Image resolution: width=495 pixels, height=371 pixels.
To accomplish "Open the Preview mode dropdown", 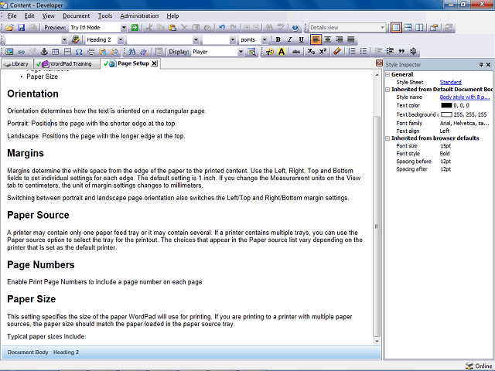I will tap(124, 28).
